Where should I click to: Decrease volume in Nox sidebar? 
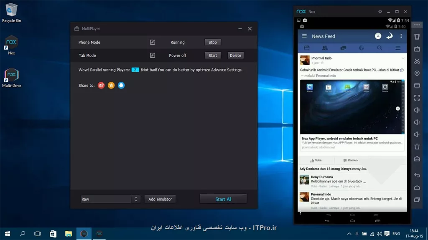[x=417, y=122]
